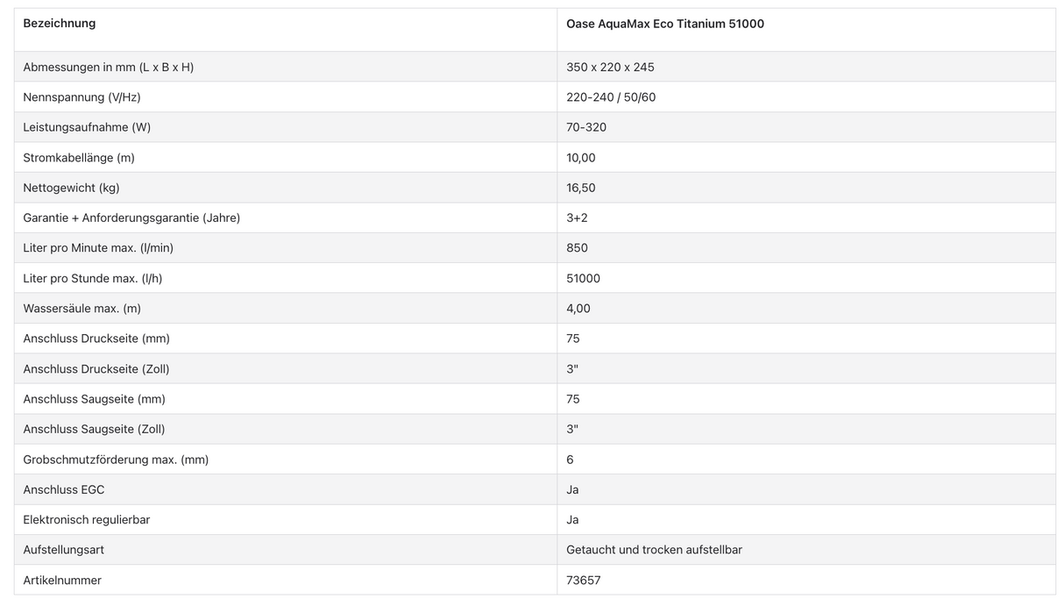The image size is (1064, 606).
Task: Select the dimensions value 350 x 220 x 245
Action: tap(610, 68)
